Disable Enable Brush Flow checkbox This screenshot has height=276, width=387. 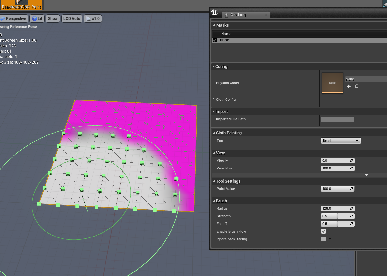(x=324, y=231)
